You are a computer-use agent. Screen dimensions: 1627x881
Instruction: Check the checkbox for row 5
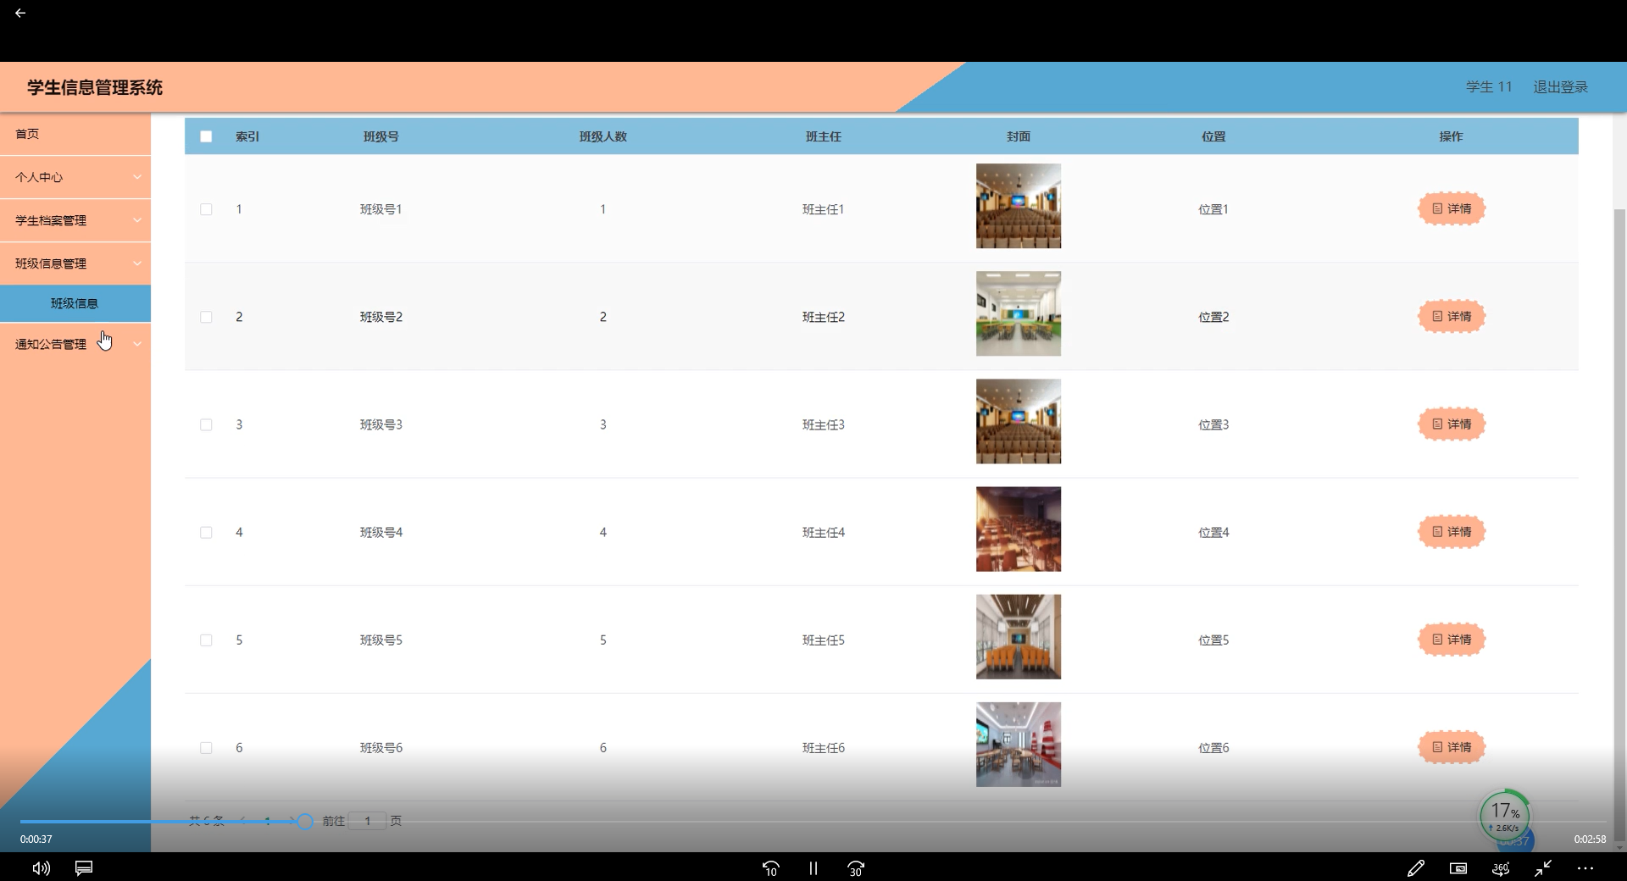click(206, 640)
